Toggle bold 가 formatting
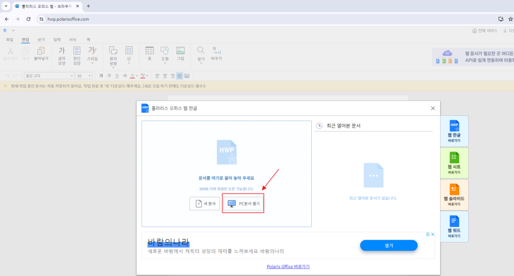This screenshot has width=514, height=276. coord(101,76)
